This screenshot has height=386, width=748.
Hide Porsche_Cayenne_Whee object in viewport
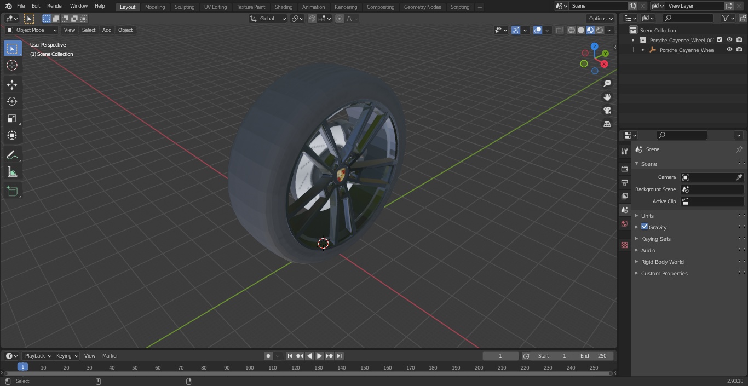tap(729, 50)
